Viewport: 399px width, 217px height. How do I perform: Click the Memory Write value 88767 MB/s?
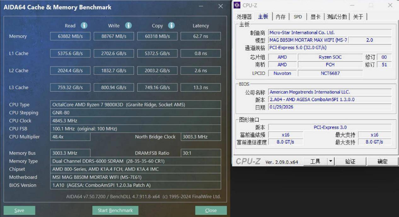point(114,36)
